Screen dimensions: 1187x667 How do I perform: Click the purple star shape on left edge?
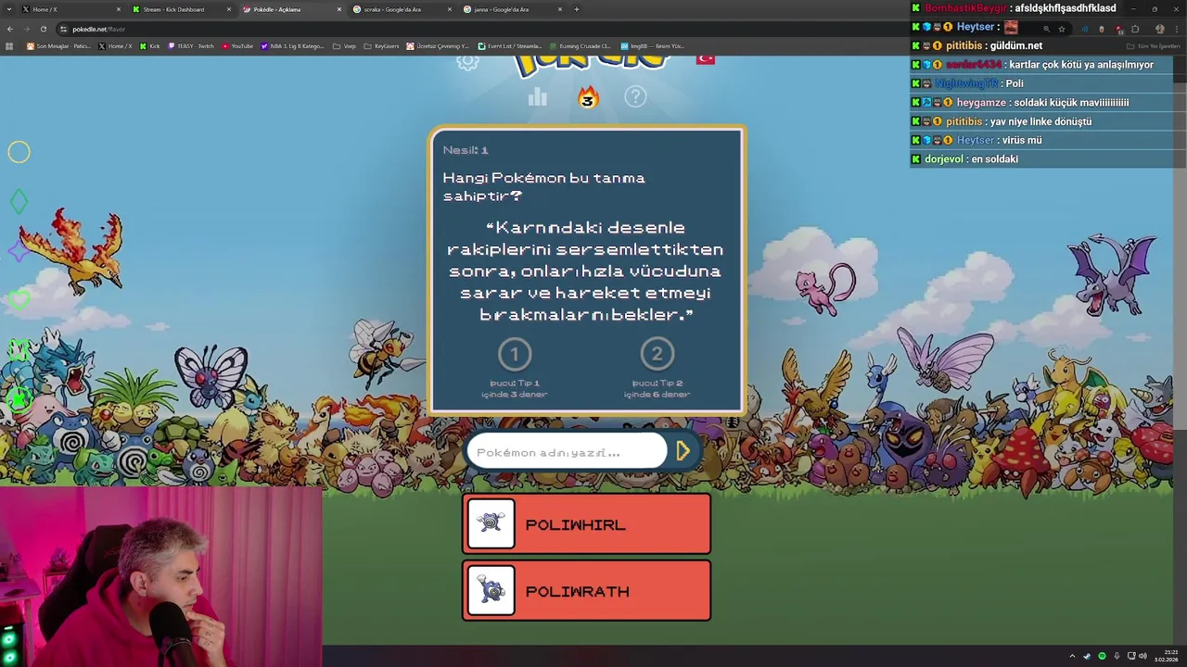(x=18, y=250)
